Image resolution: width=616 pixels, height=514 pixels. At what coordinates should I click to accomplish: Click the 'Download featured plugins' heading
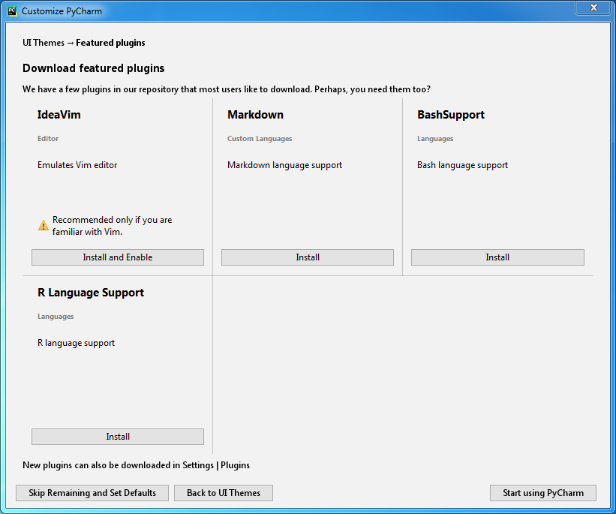pos(94,68)
